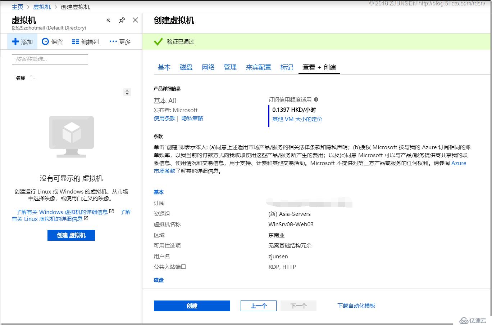
Task: Click the 磁盘 section heading at bottom
Action: pyautogui.click(x=159, y=280)
